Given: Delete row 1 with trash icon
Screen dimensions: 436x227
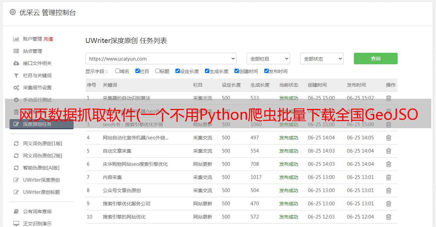Looking at the screenshot, I should (x=388, y=98).
